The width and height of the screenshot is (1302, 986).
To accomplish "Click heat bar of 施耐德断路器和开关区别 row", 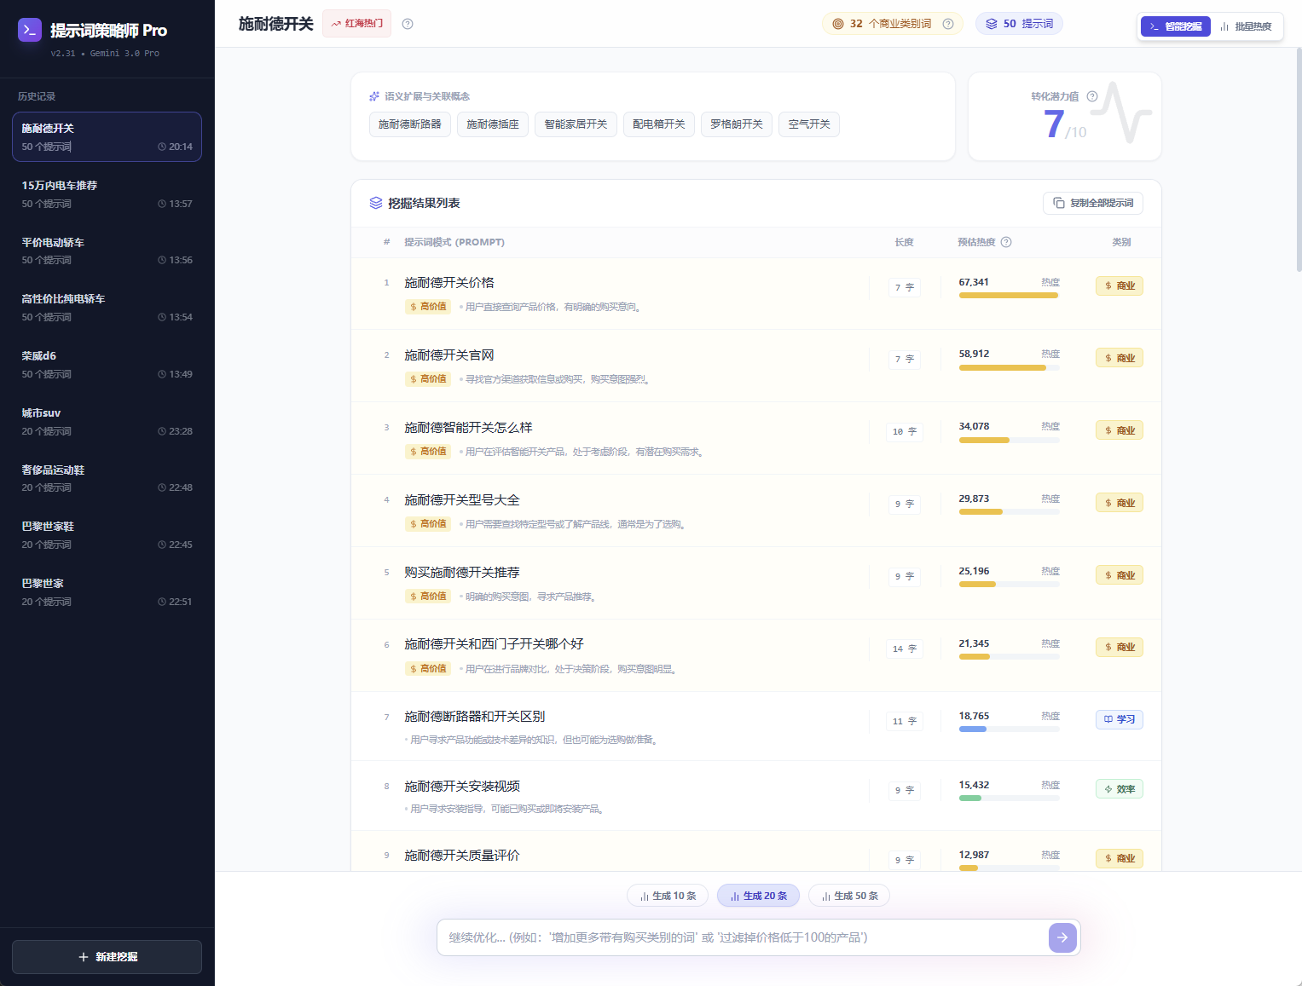I will [1010, 729].
